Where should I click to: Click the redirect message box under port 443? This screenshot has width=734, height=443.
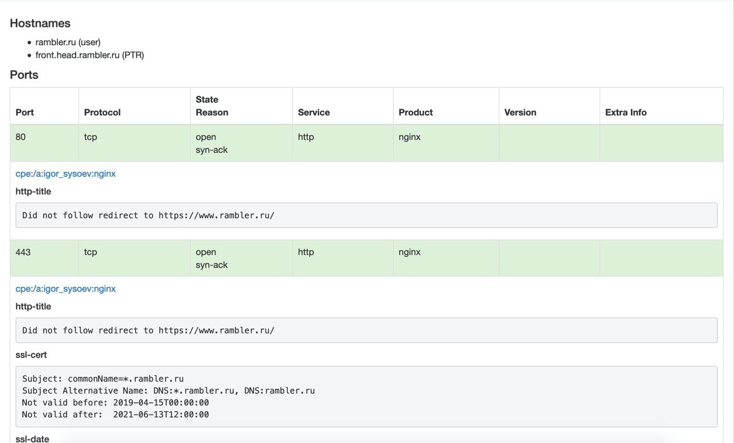366,331
